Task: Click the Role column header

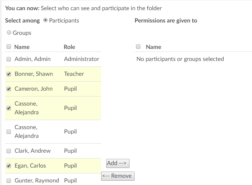Action: pyautogui.click(x=69, y=47)
